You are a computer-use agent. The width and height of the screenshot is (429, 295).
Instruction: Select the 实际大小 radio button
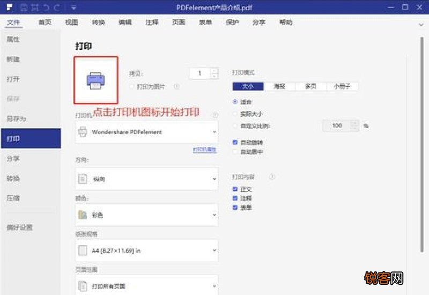pos(235,114)
